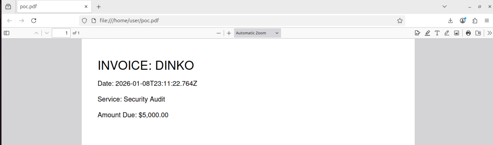
Task: Print the PDF document
Action: 468,33
